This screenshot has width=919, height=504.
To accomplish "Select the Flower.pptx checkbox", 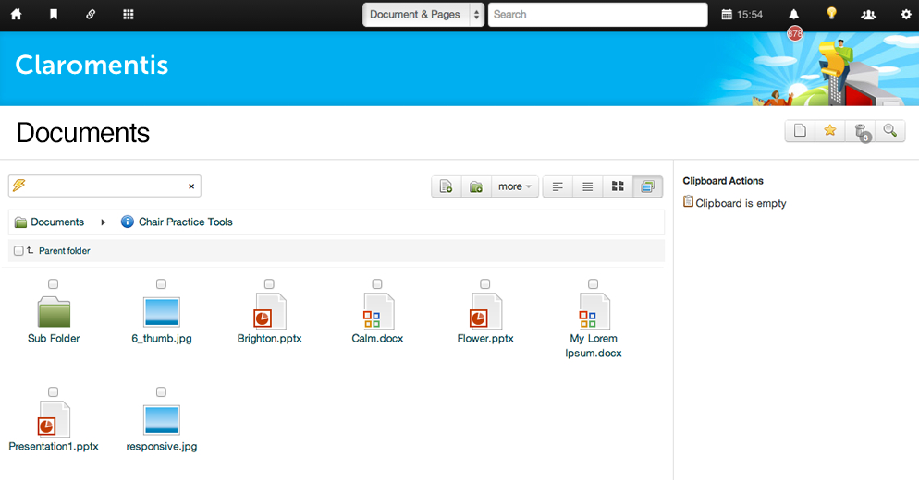I will tap(484, 284).
